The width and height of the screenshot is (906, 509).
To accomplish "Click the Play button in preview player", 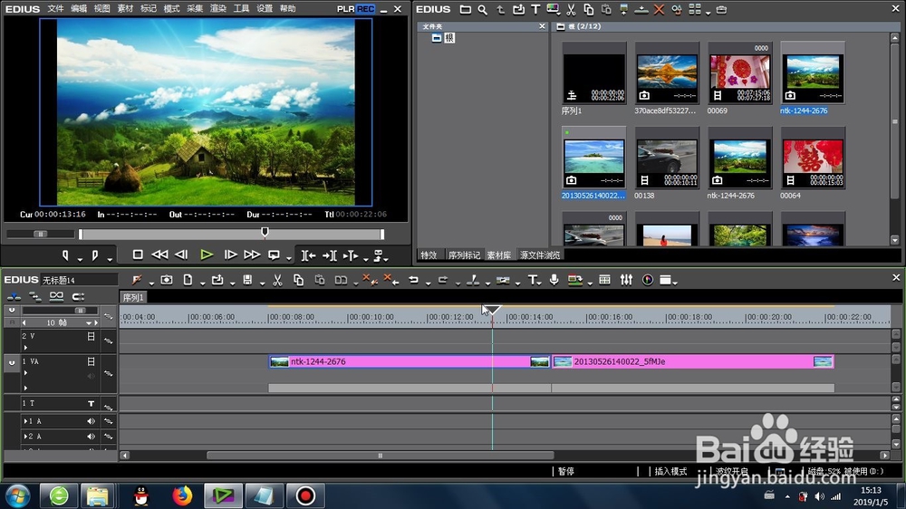I will click(x=207, y=254).
